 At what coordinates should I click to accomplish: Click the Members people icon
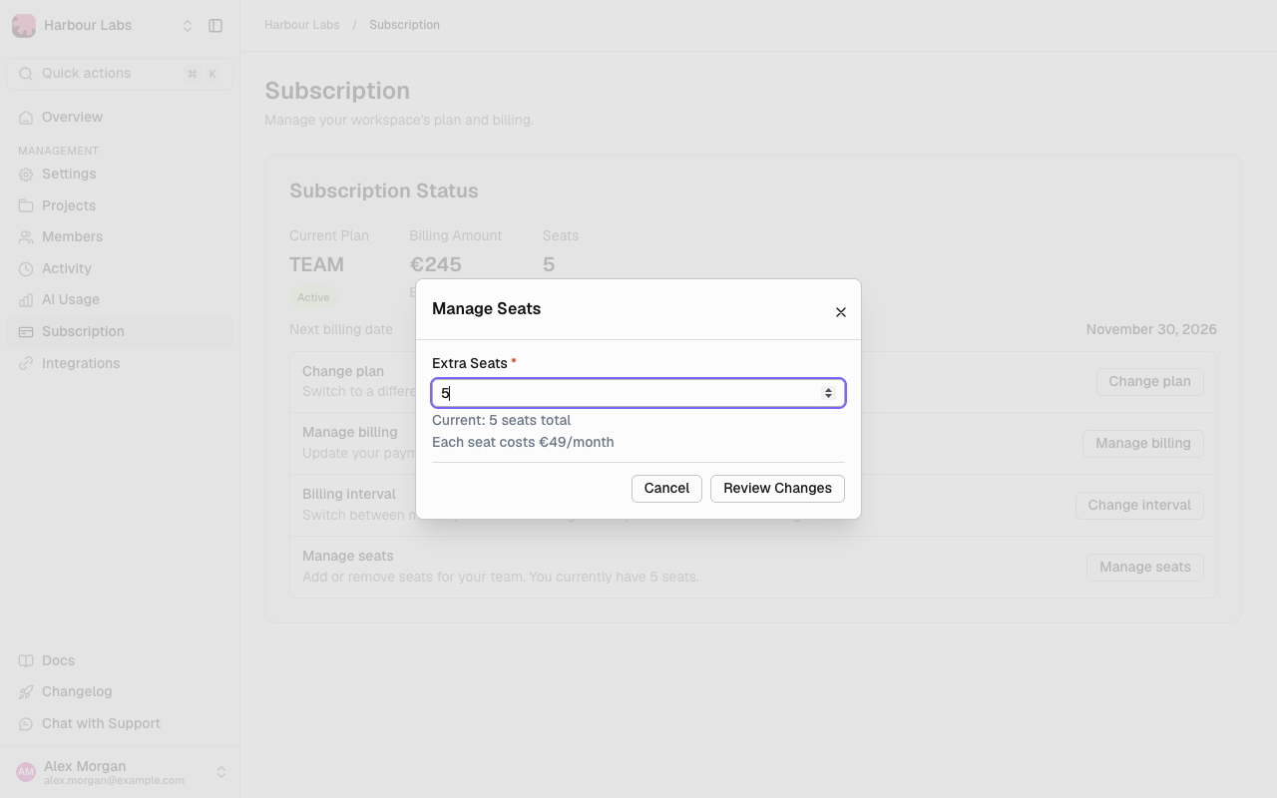26,237
